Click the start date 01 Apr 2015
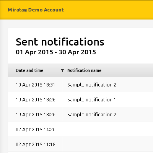Image resolution: width=153 pixels, height=153 pixels. click(34, 52)
